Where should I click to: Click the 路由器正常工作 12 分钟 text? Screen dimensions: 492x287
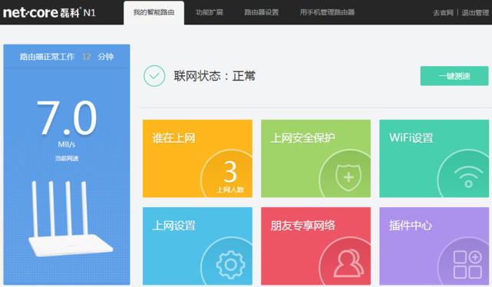pos(67,57)
